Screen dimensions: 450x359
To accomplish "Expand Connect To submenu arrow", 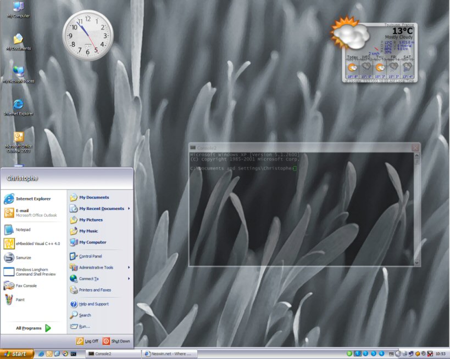I will [x=129, y=278].
